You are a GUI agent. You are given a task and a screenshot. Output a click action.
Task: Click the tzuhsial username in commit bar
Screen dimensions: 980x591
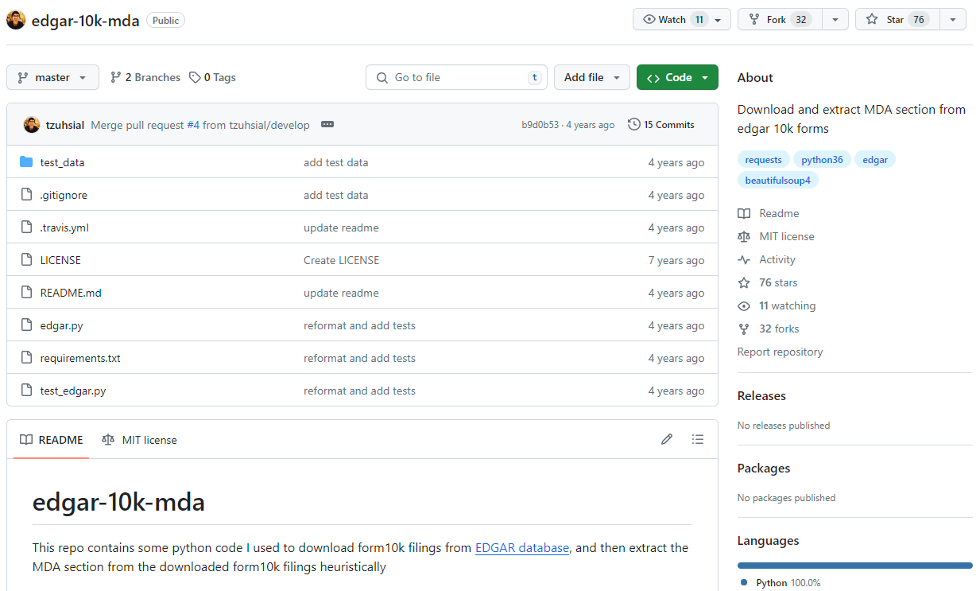(x=65, y=125)
